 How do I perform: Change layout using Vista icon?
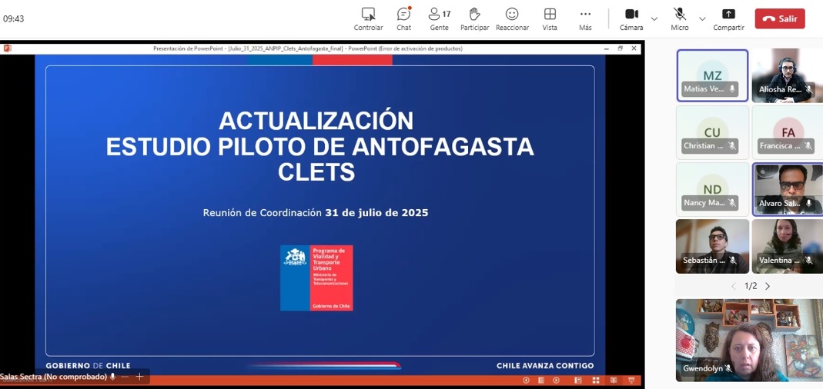(550, 18)
